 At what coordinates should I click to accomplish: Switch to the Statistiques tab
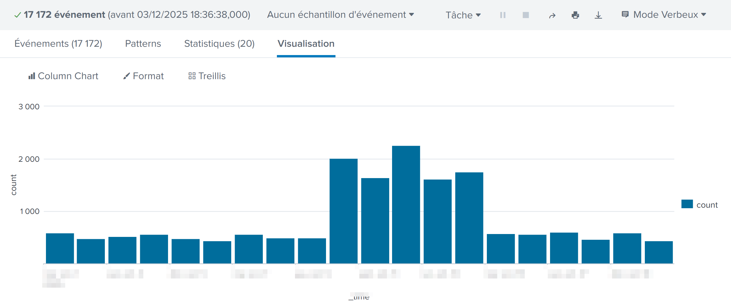(219, 43)
